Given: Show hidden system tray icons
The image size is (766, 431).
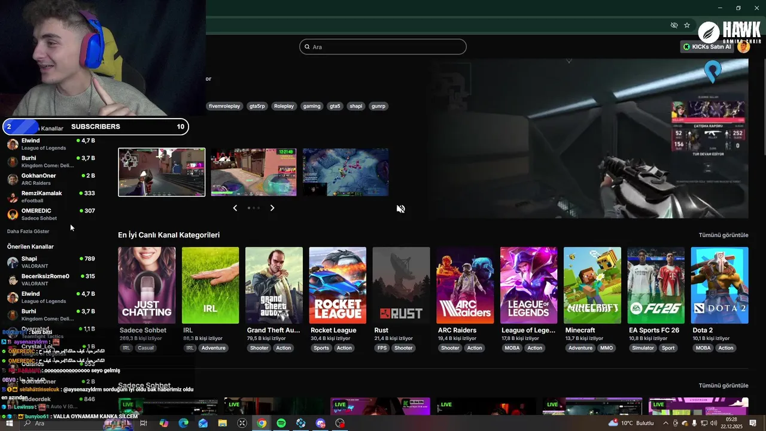Looking at the screenshot, I should (665, 423).
